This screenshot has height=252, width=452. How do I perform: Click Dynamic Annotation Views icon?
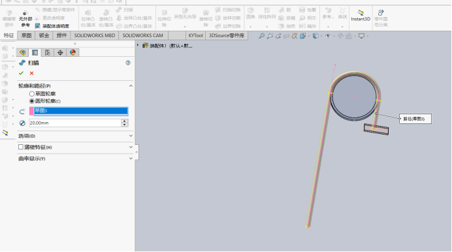click(x=295, y=36)
